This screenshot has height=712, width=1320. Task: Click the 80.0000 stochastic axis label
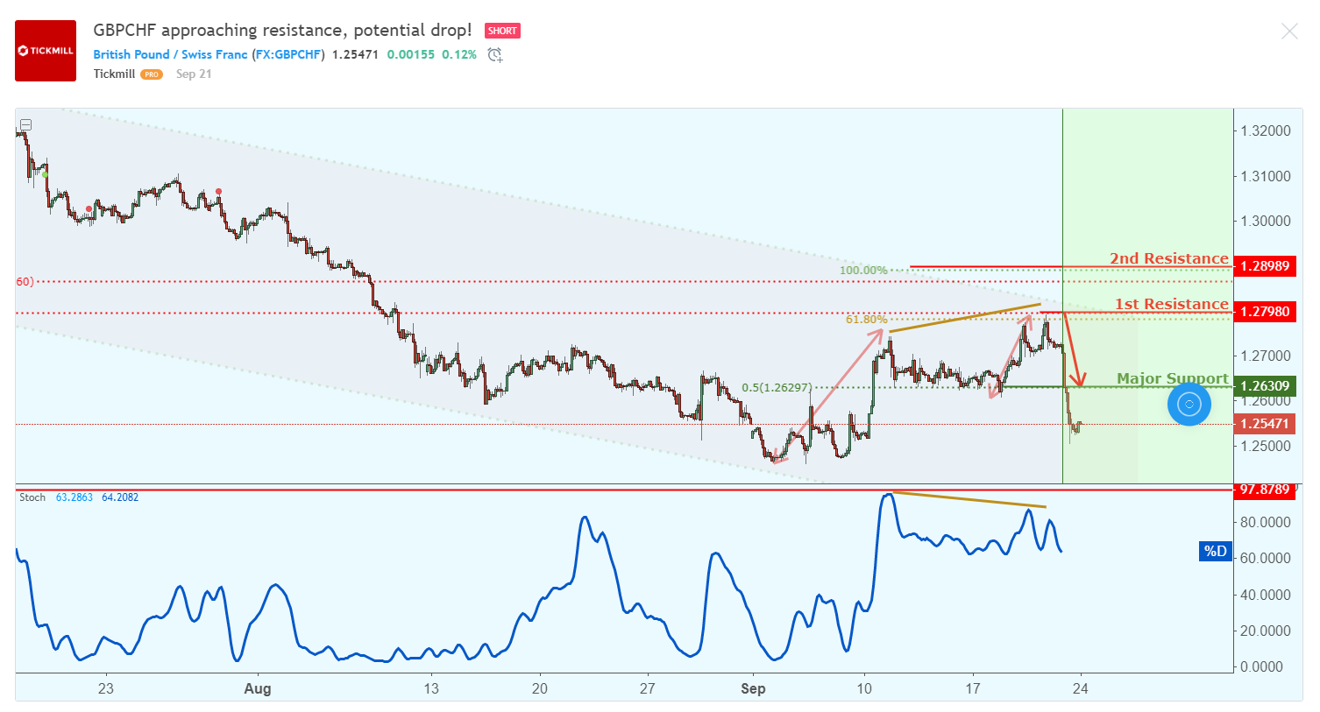pyautogui.click(x=1265, y=522)
